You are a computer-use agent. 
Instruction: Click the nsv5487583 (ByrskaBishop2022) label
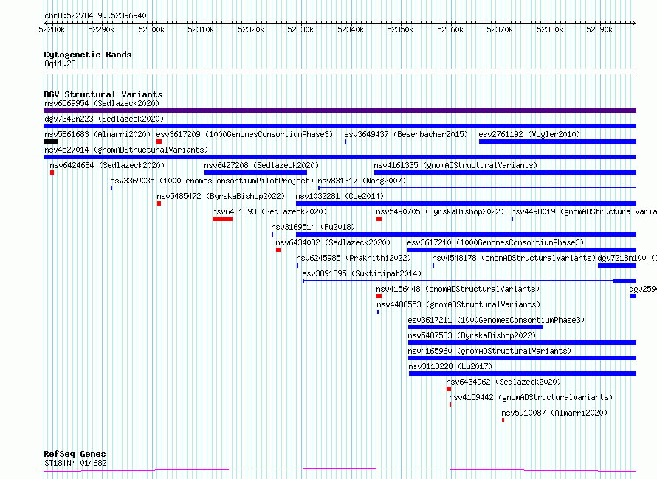coord(472,335)
